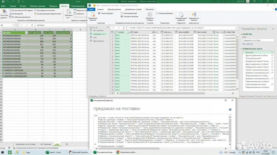The height and width of the screenshot is (155, 277).
Task: Open Date created column filter dropdown
Action: coord(211,32)
